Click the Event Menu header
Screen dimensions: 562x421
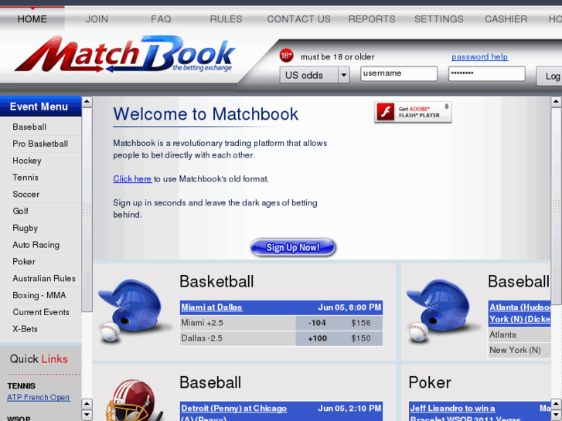click(x=40, y=107)
